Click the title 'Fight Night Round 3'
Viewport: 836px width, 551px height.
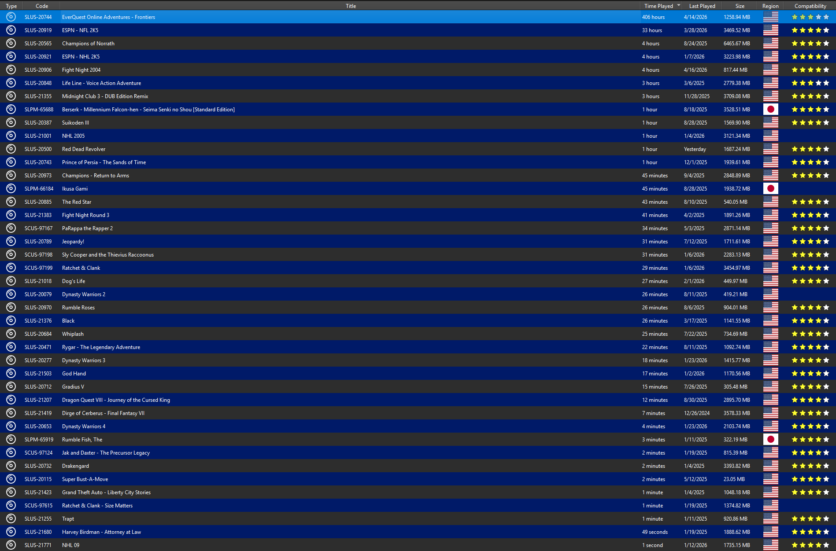coord(85,215)
